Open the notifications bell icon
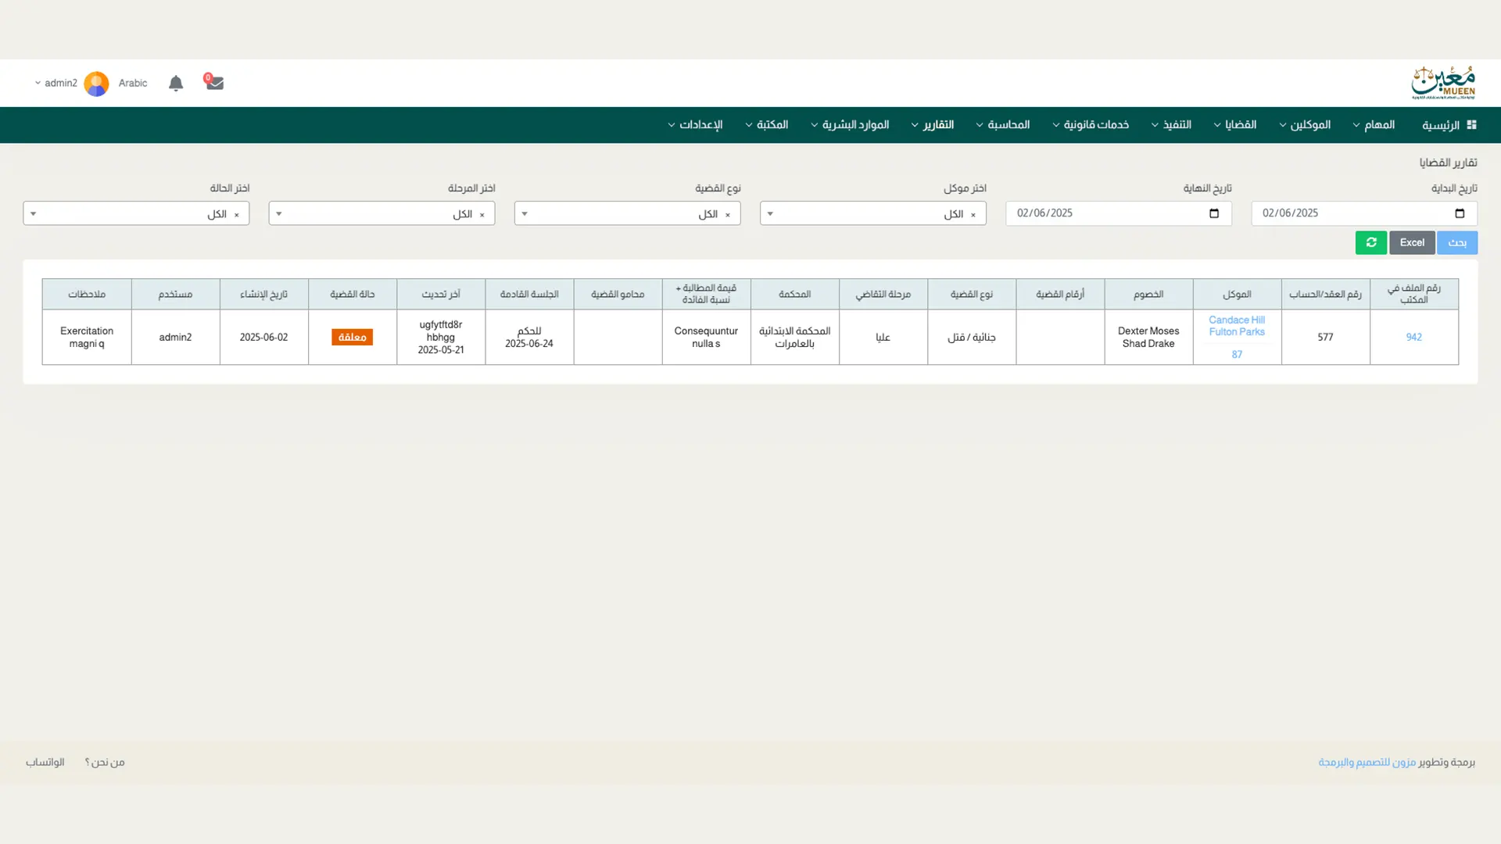Image resolution: width=1501 pixels, height=844 pixels. coord(176,83)
